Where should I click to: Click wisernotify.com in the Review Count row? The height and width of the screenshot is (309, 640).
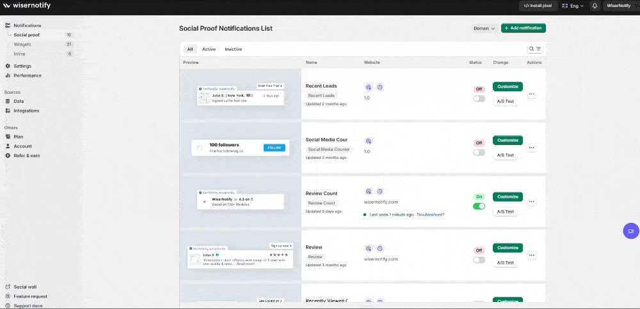click(381, 202)
